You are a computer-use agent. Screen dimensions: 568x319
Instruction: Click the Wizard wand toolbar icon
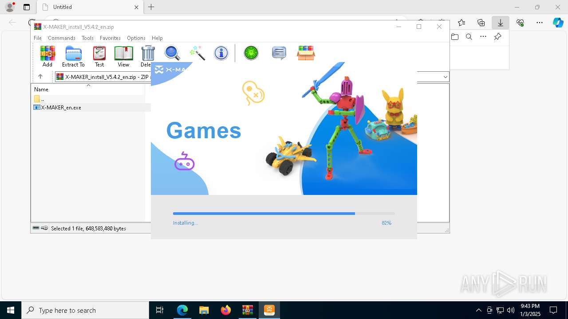(197, 53)
